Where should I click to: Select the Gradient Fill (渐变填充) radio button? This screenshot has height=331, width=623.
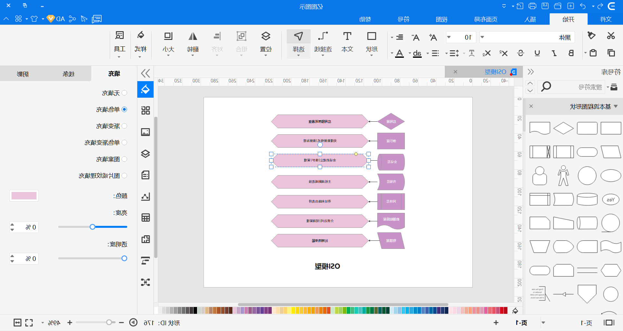click(124, 126)
